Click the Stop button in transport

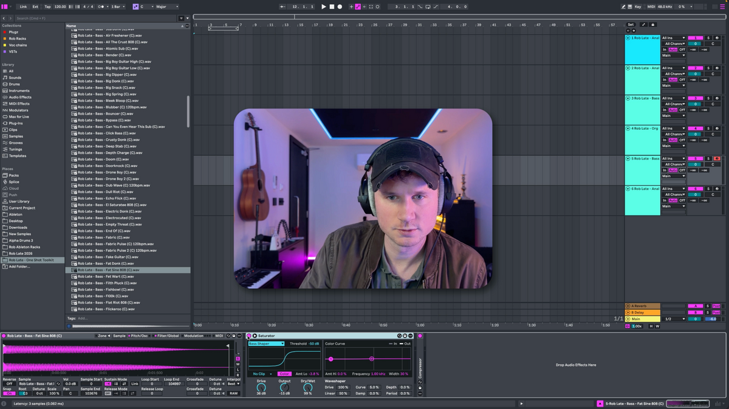tap(332, 7)
